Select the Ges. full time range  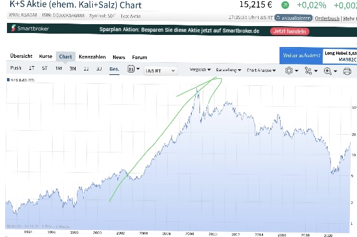pyautogui.click(x=114, y=69)
